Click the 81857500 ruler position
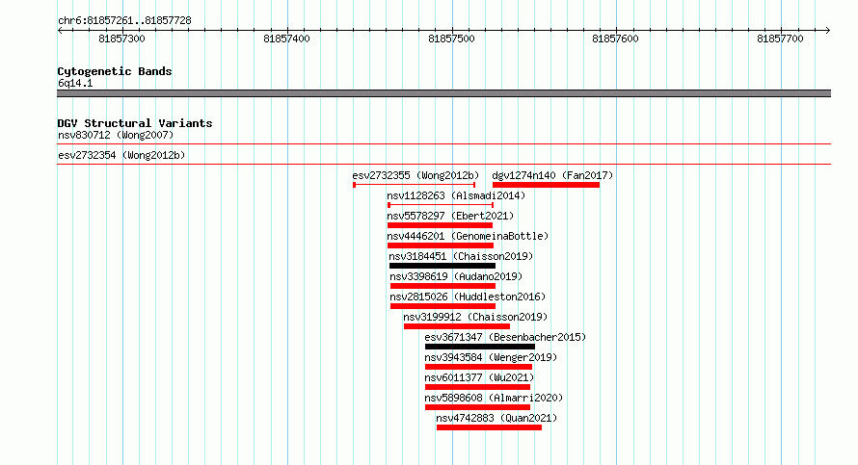Viewport: 858px width, 465px height. click(451, 39)
